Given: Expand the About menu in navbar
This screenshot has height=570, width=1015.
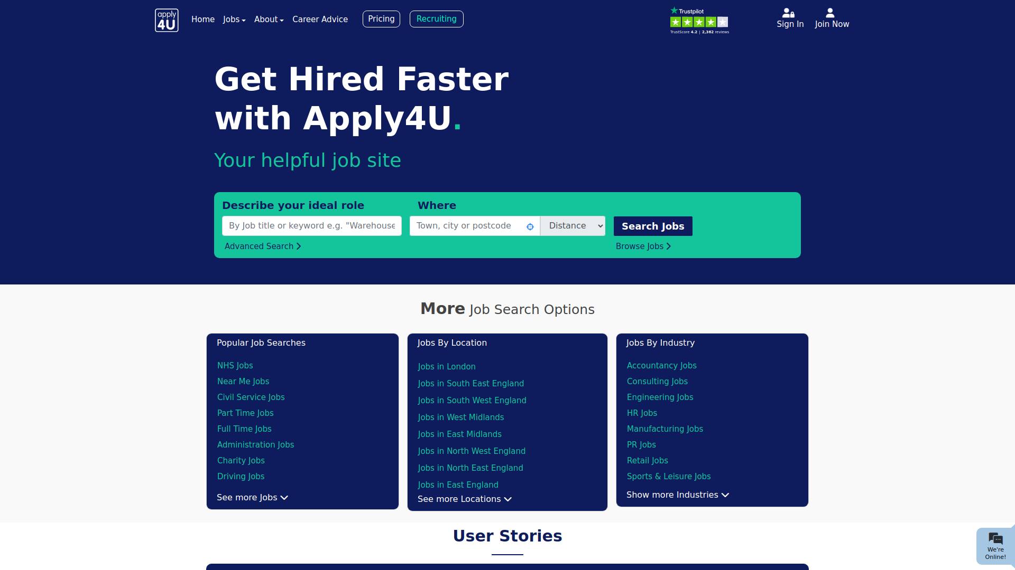Looking at the screenshot, I should click(269, 20).
